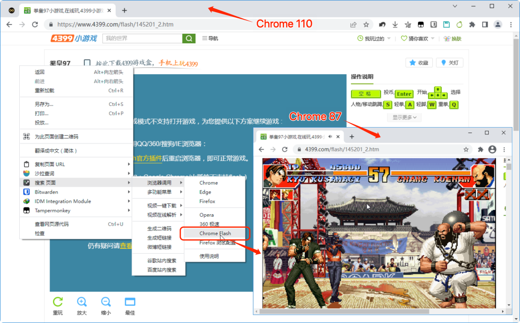Screen dimensions: 520x323
Task: Open Chrome 110 three-dot menu
Action: (511, 25)
